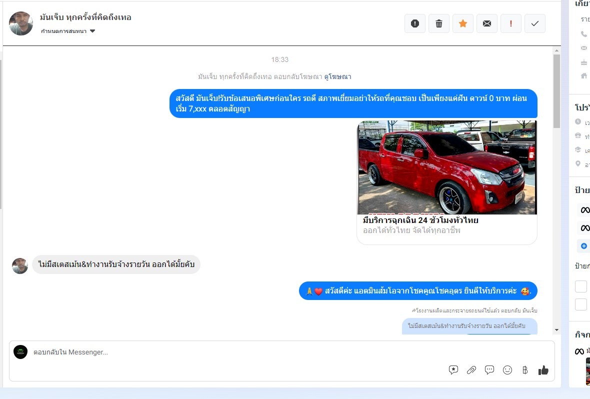Click admin reply สวัสดีค่ะ แอดมินส้มโอ
The width and height of the screenshot is (590, 399).
[418, 291]
